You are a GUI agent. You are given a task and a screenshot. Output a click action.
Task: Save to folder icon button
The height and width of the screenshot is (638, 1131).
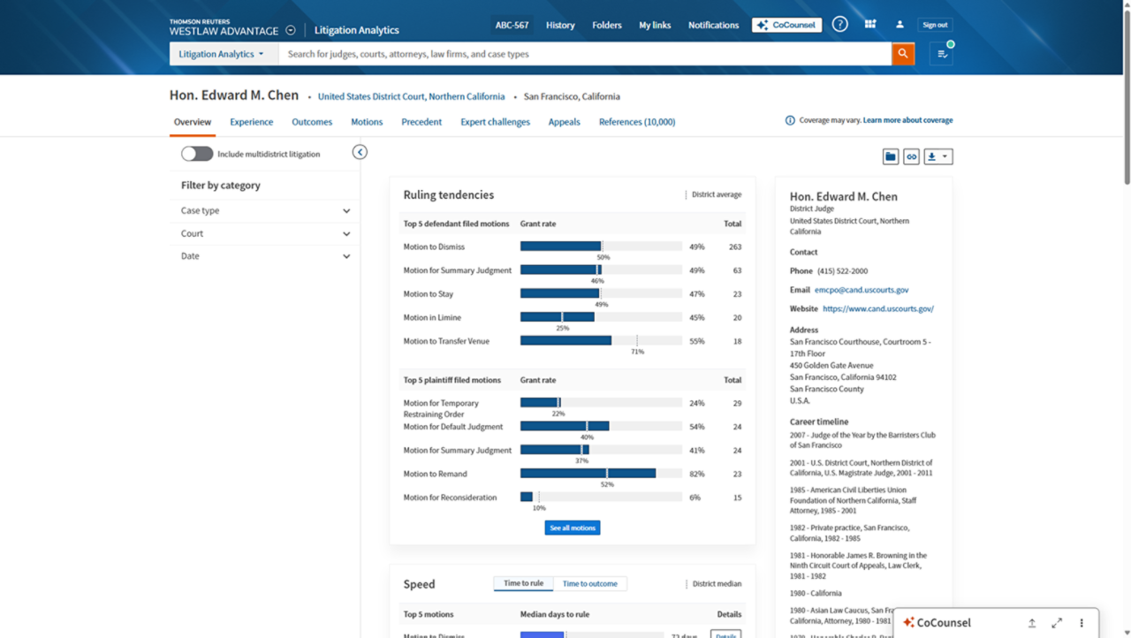(x=891, y=156)
